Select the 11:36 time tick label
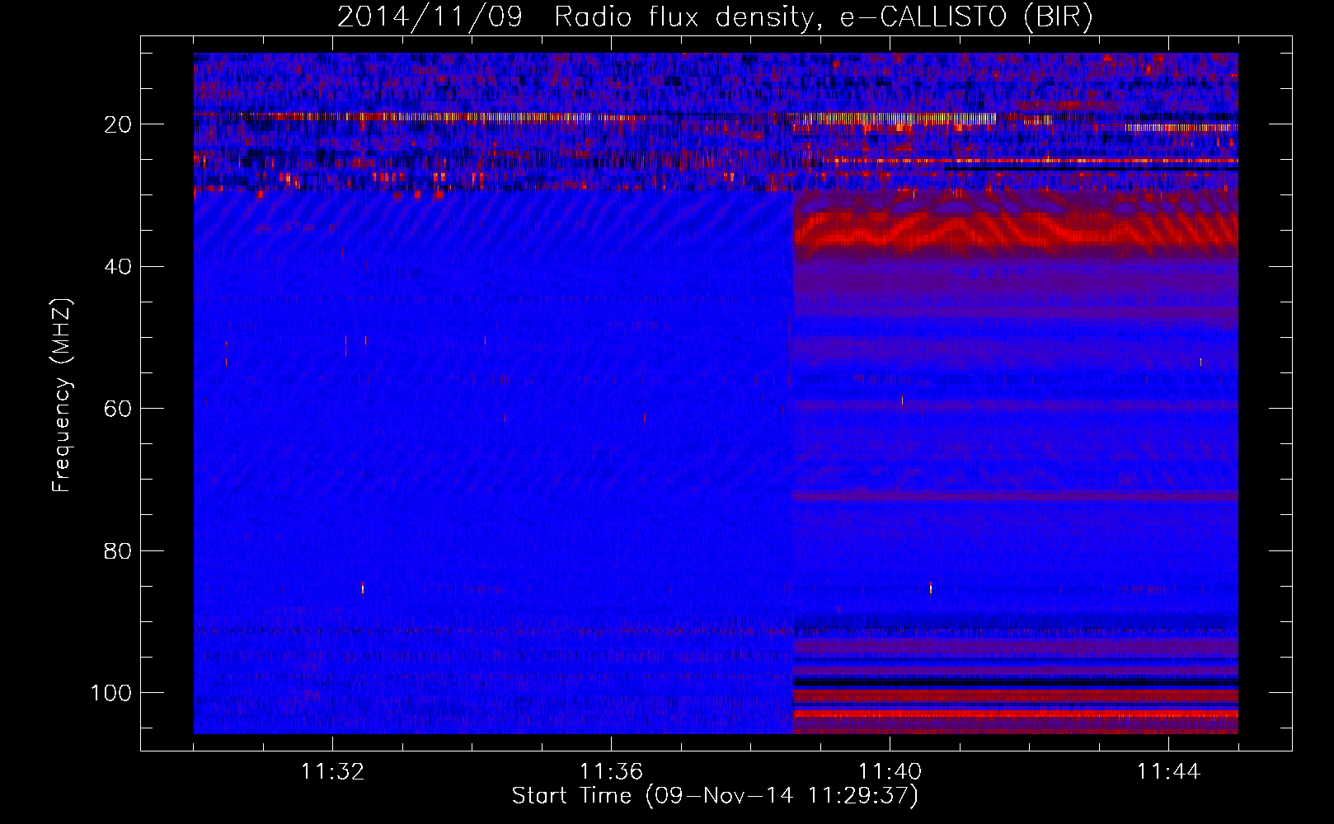 tap(611, 772)
